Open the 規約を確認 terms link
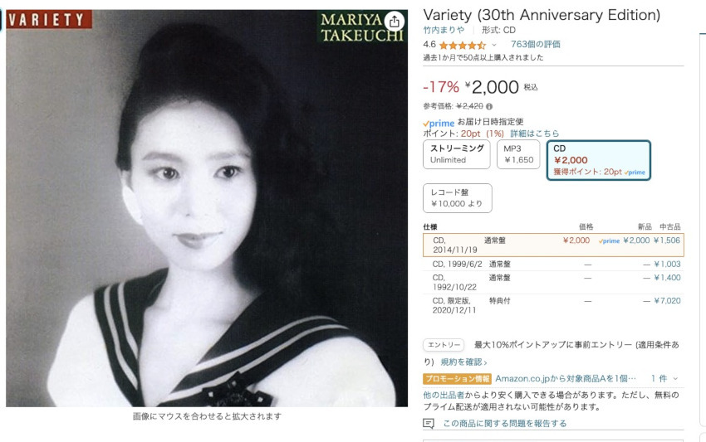 pyautogui.click(x=463, y=362)
